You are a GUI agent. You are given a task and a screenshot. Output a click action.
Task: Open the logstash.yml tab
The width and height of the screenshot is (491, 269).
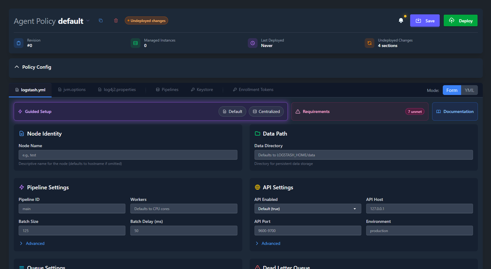tap(30, 90)
